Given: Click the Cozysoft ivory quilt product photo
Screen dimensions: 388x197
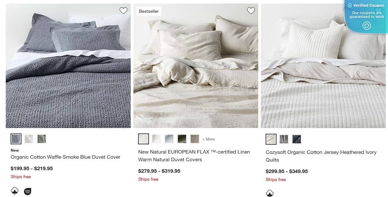Looking at the screenshot, I should 323,65.
